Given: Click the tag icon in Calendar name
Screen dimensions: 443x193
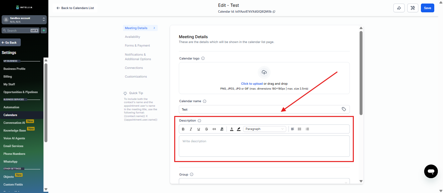Looking at the screenshot, I should pos(344,109).
